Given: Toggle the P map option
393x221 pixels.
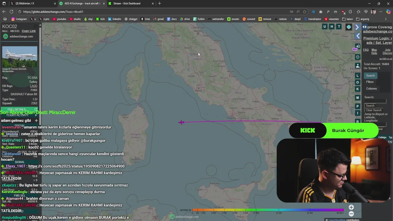Looking at the screenshot, I should (357, 106).
